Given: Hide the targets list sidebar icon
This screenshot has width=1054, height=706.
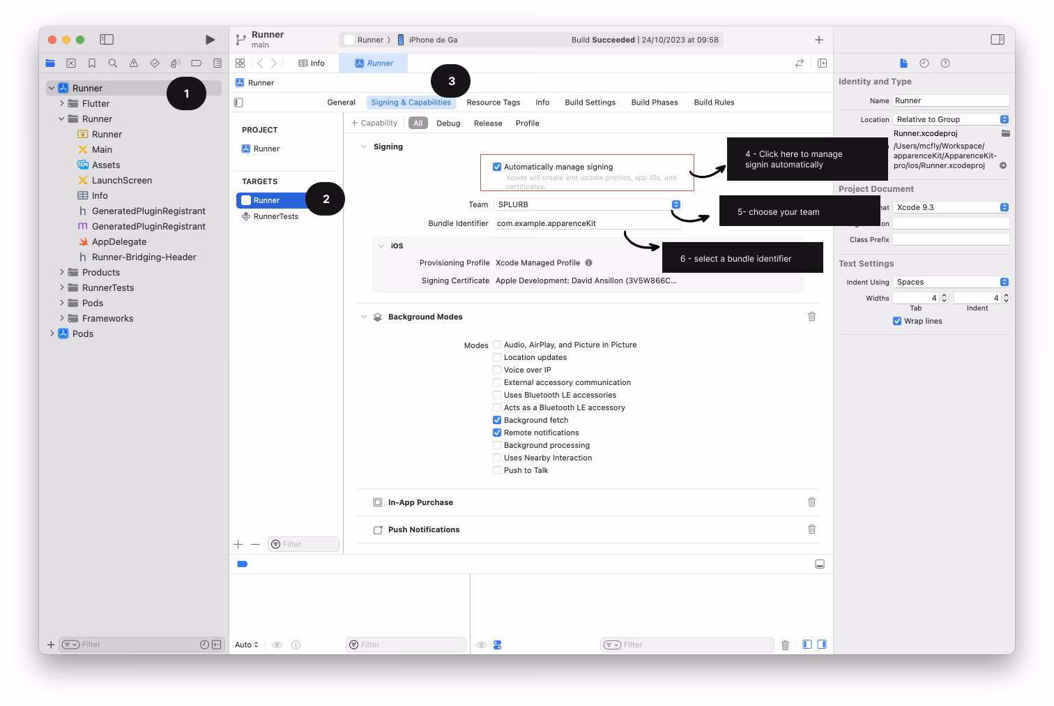Looking at the screenshot, I should tap(238, 103).
